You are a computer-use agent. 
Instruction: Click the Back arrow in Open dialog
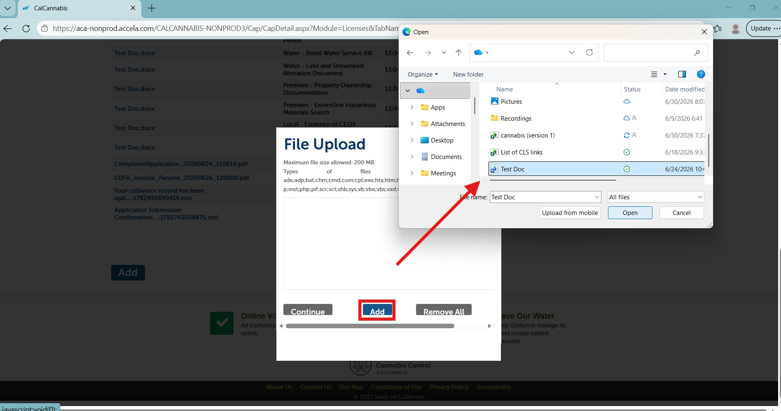click(409, 53)
